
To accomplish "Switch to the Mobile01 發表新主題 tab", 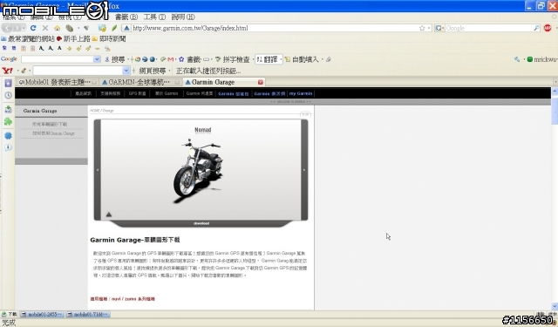I will (58, 82).
